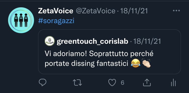Click the quoted tweet date 18/11/21
Screen dimensions: 189x93
[x=147, y=41]
